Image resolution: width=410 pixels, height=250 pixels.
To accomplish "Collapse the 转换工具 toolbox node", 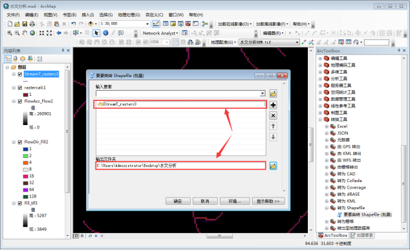I will pyautogui.click(x=320, y=120).
